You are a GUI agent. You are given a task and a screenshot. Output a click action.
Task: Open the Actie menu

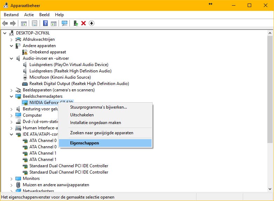[x=29, y=15]
